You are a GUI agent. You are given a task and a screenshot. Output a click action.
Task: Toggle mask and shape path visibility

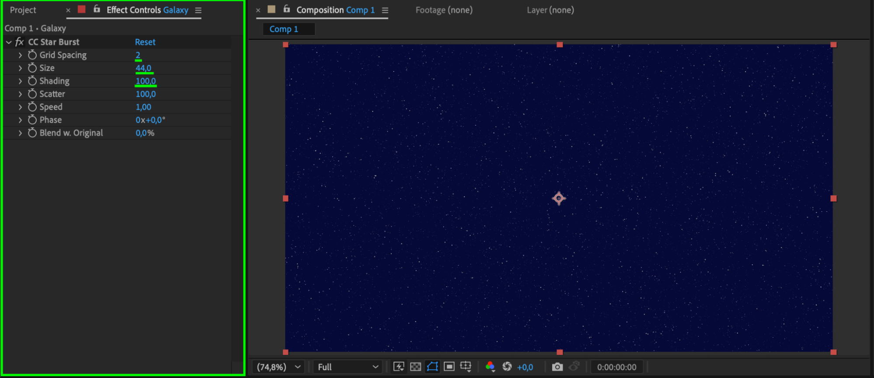(432, 367)
